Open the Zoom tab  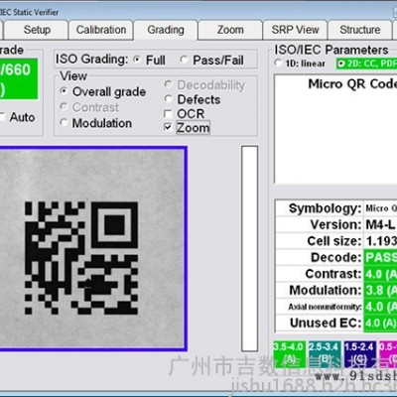click(x=230, y=30)
